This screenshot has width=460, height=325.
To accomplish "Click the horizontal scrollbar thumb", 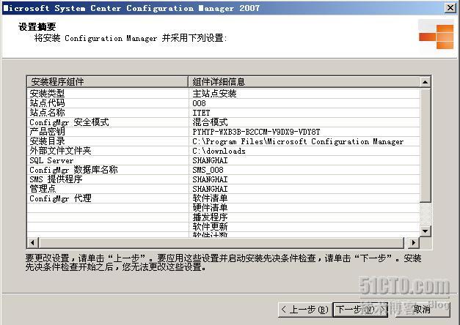I will (x=222, y=242).
